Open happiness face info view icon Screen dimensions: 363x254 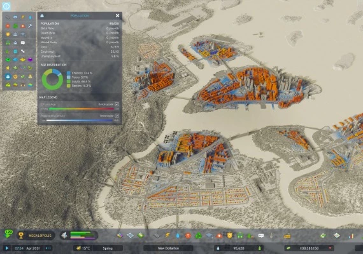point(15,76)
